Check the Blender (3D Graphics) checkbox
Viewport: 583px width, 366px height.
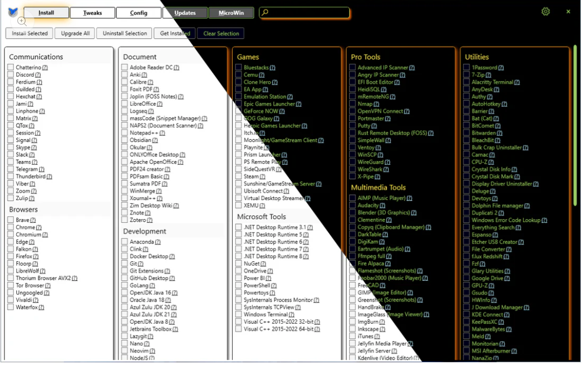pyautogui.click(x=353, y=213)
